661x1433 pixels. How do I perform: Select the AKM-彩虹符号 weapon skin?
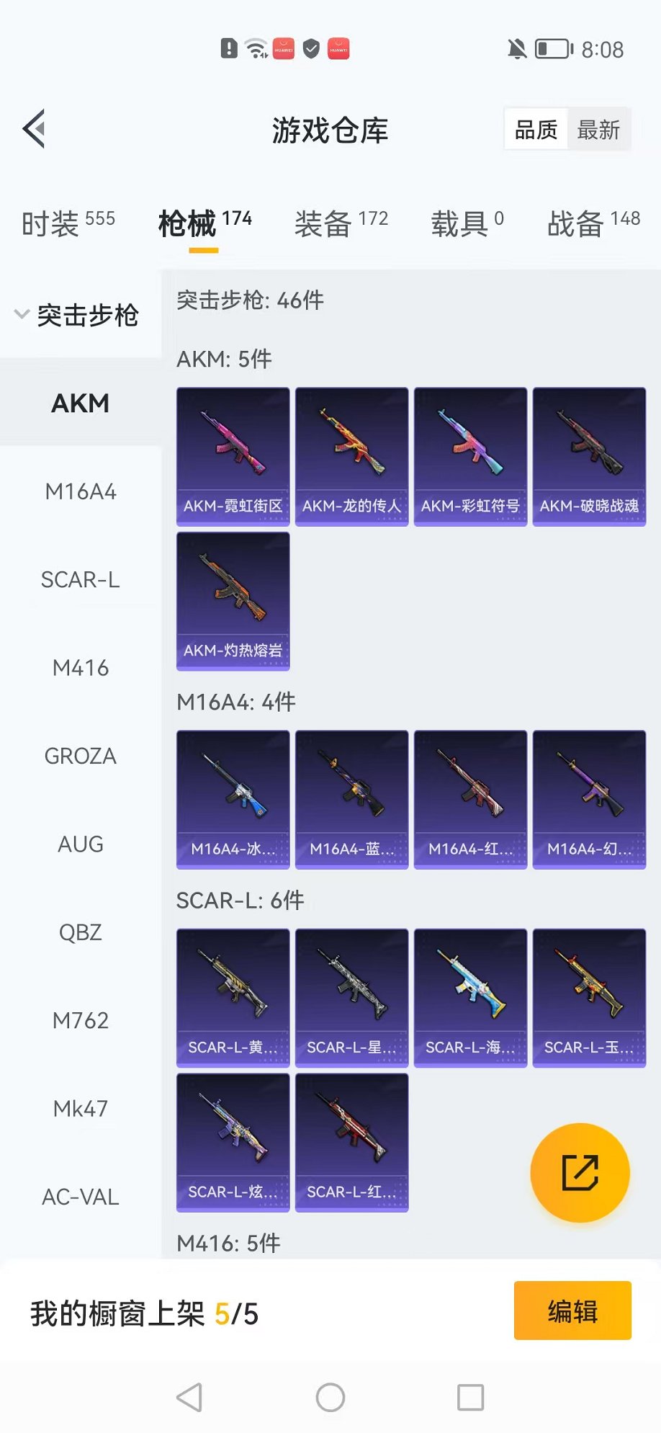click(x=471, y=457)
